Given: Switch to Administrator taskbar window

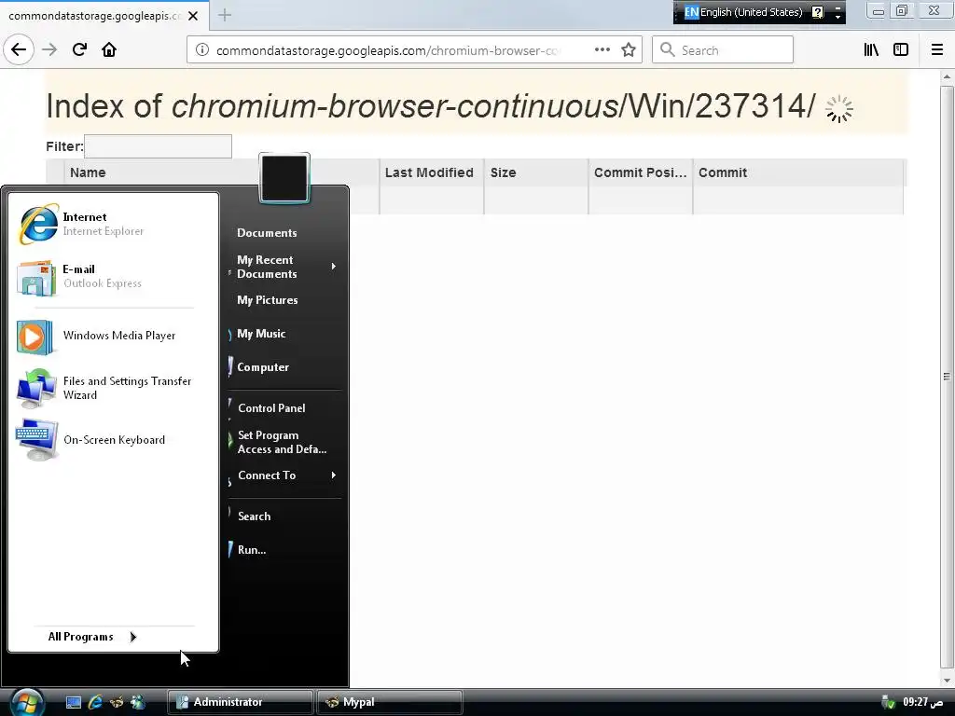Looking at the screenshot, I should coord(240,702).
